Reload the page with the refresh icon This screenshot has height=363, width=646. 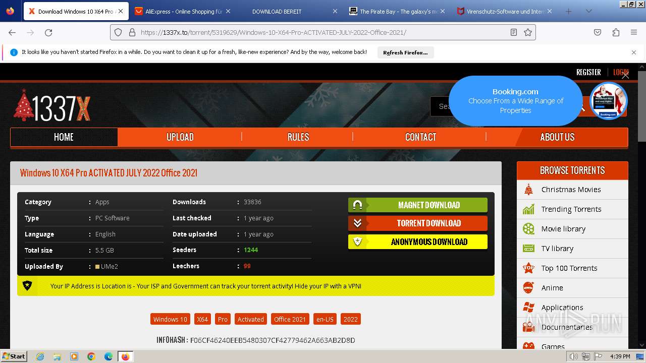(x=48, y=32)
